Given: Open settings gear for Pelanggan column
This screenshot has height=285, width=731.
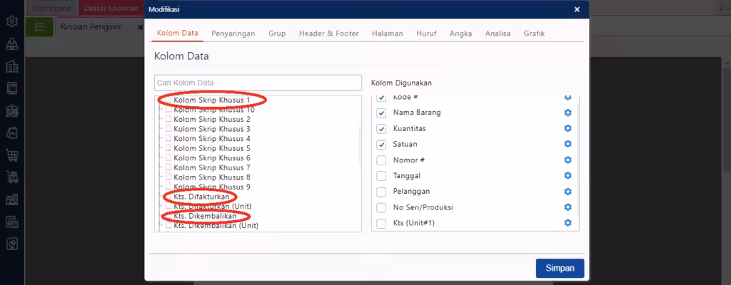Looking at the screenshot, I should (568, 192).
